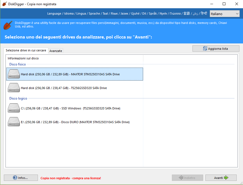Image resolution: width=243 pixels, height=185 pixels.
Task: Select the C:\ SSD Windows logical disk
Action: click(74, 108)
